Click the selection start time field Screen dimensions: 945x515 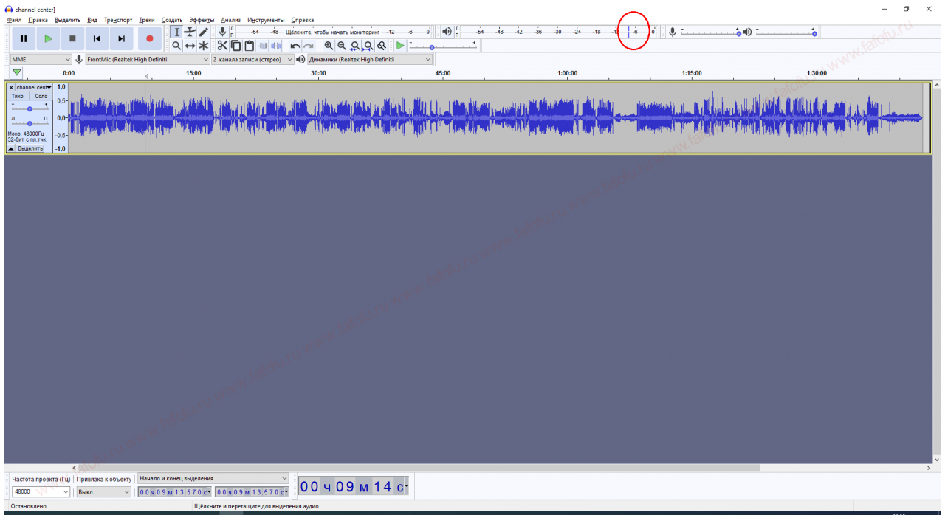click(x=175, y=492)
